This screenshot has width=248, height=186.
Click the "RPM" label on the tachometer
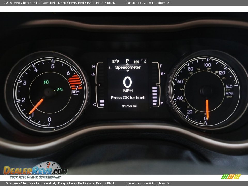pos(75,92)
